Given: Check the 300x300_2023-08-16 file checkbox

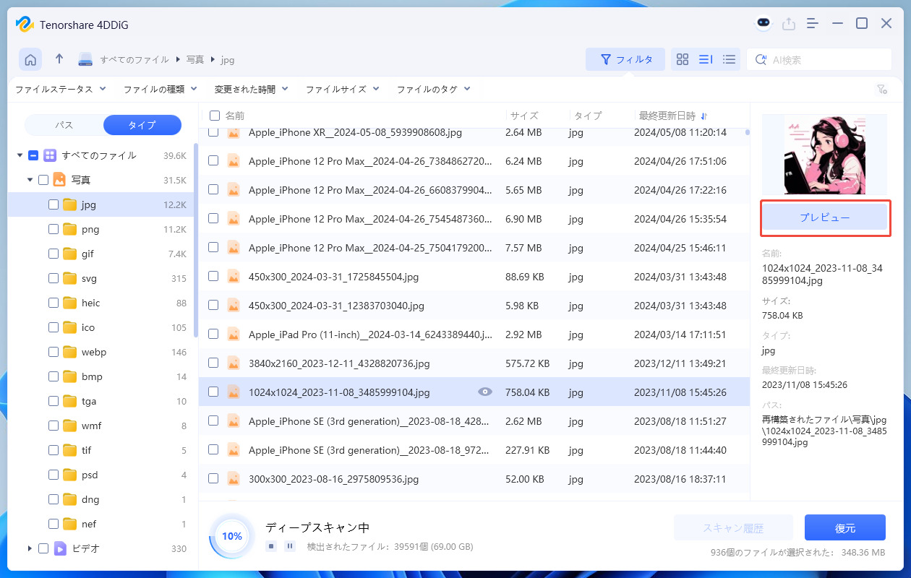Looking at the screenshot, I should tap(213, 478).
